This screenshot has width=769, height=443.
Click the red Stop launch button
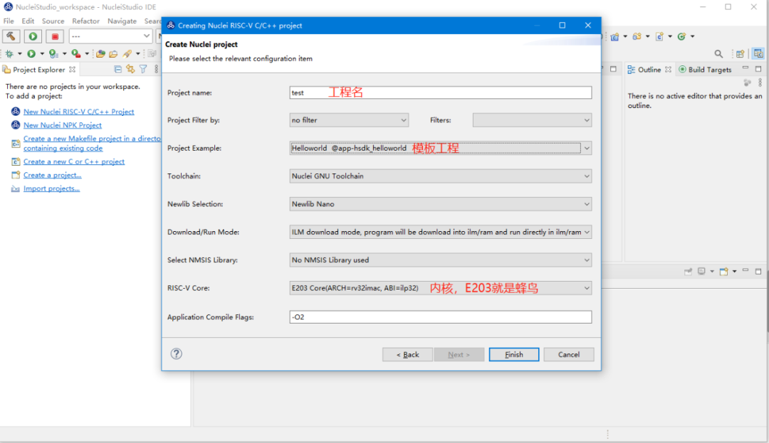click(55, 36)
